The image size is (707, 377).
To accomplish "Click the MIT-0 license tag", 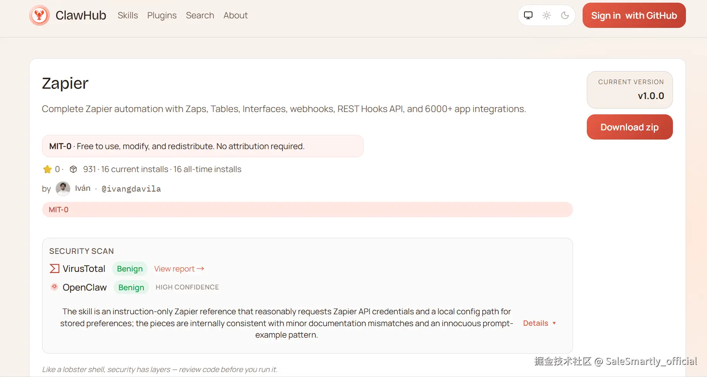I will (x=59, y=210).
